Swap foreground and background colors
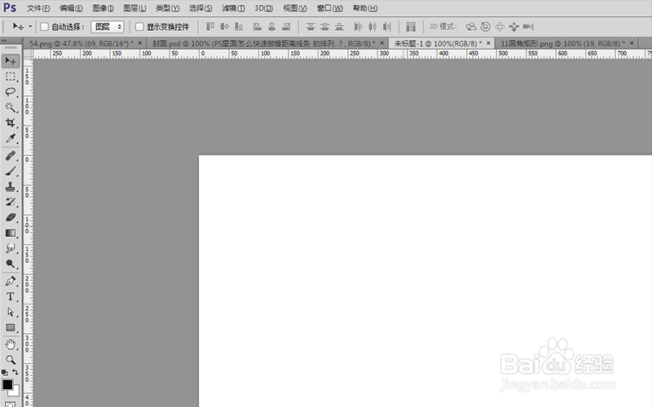This screenshot has height=407, width=652. (15, 372)
